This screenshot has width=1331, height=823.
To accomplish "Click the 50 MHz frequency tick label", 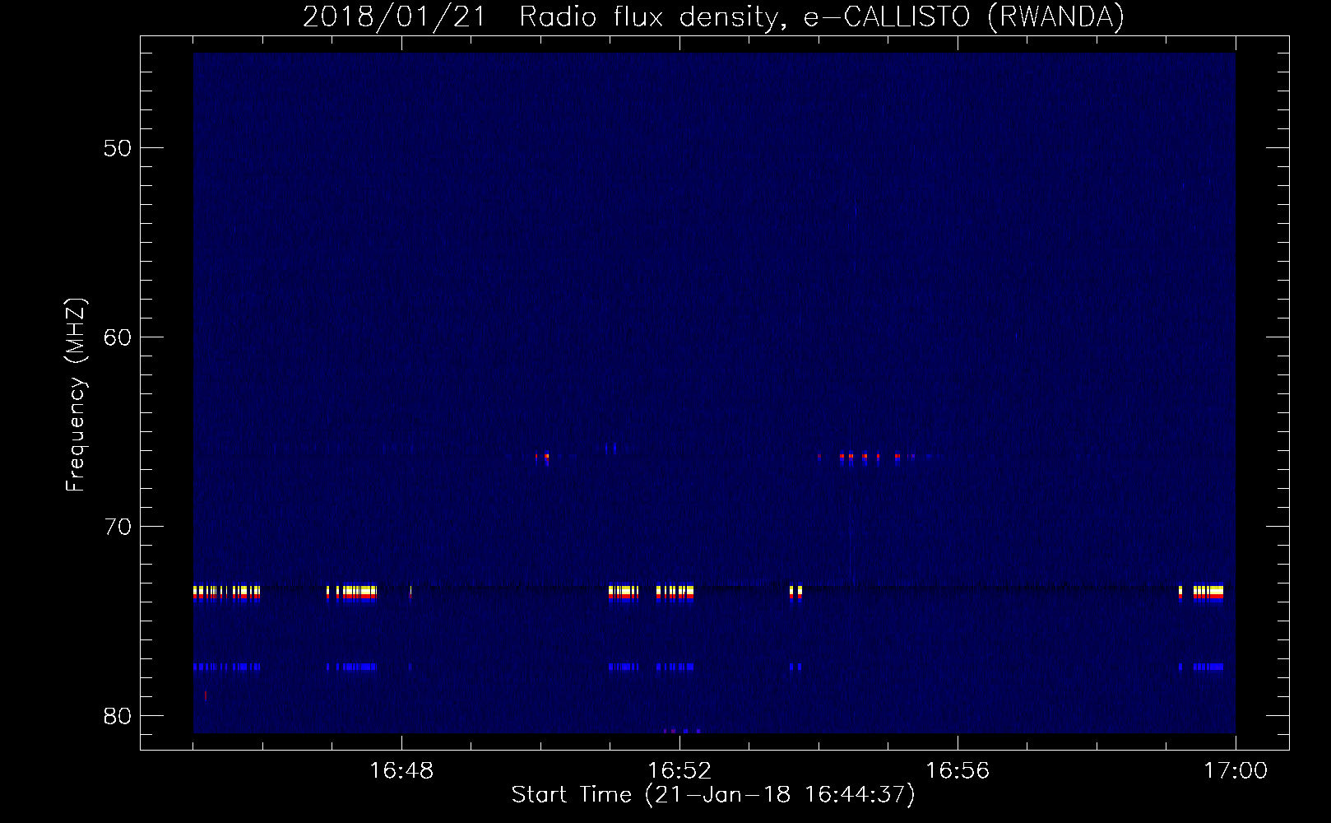I will point(118,148).
